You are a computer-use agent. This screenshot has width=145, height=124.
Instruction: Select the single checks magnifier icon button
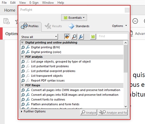pyautogui.click(x=74, y=37)
